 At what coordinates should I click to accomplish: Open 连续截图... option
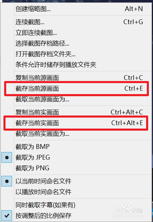tap(76, 22)
